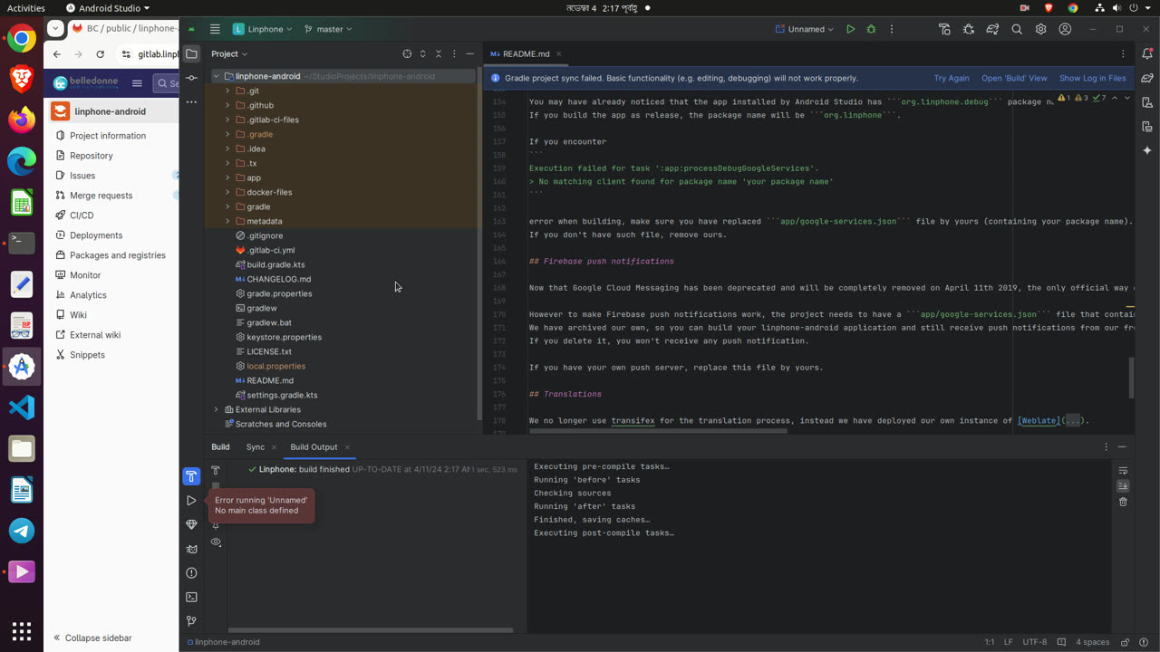Screen dimensions: 1160x652
Task: Open Merge requests in GitLab sidebar
Action: (x=101, y=196)
